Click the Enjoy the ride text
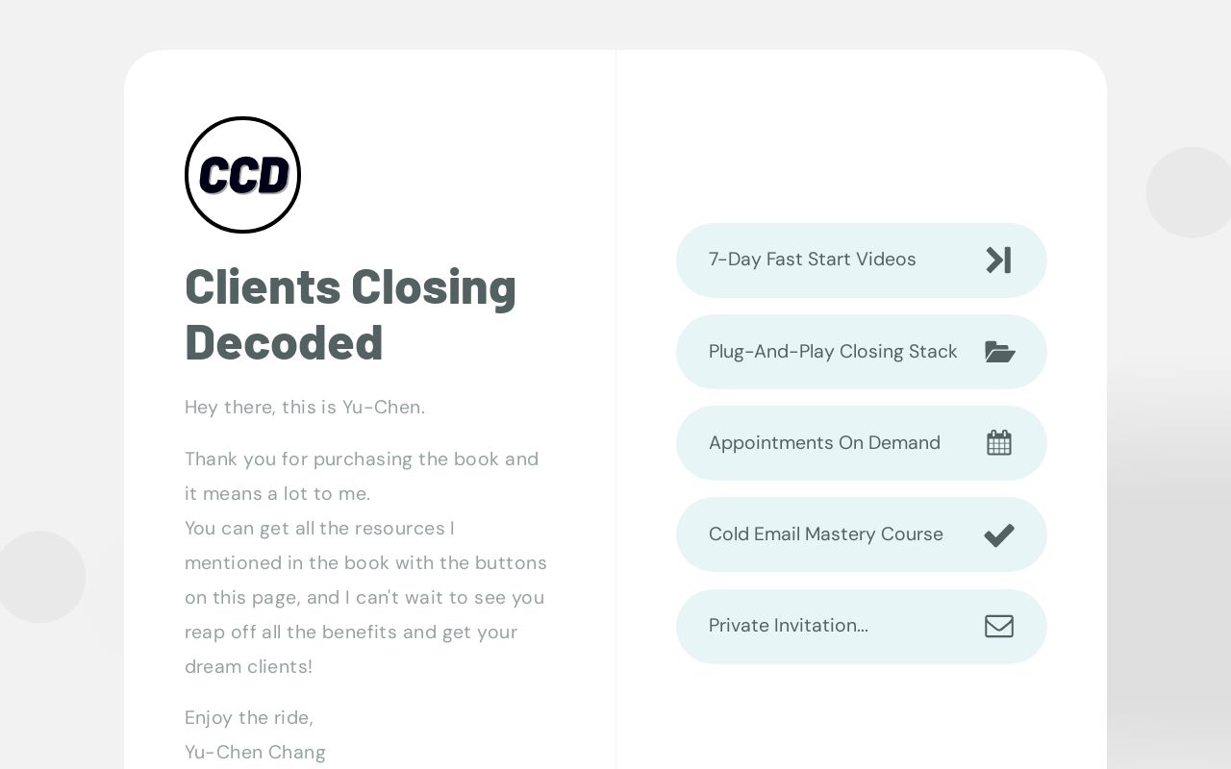Image resolution: width=1231 pixels, height=769 pixels. point(249,717)
